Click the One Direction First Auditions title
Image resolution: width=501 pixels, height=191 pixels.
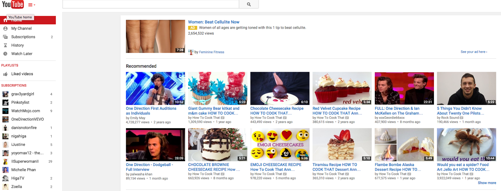click(151, 111)
